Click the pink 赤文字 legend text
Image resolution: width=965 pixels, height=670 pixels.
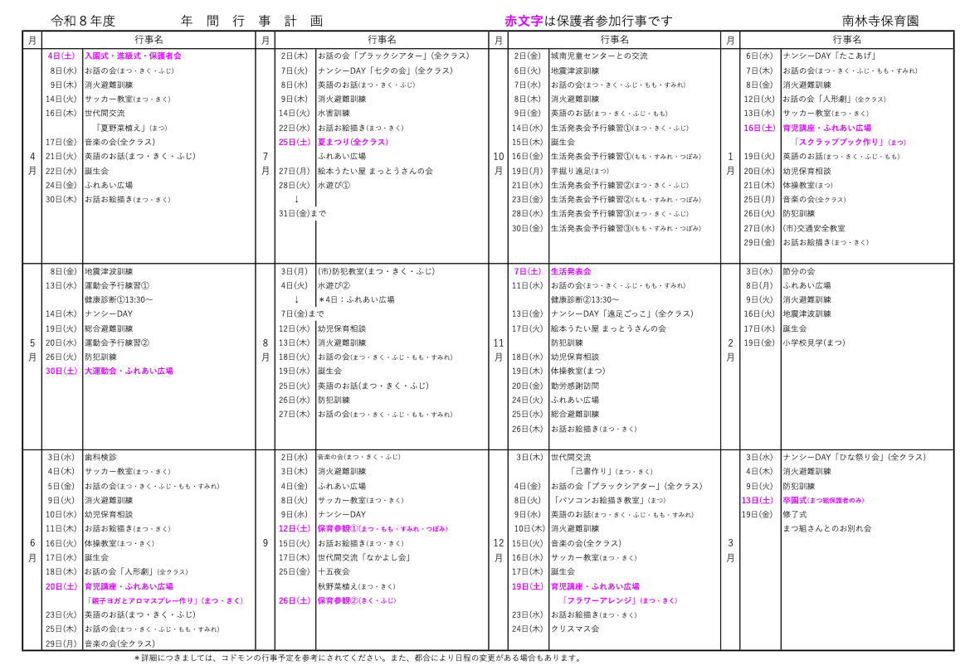coord(524,21)
